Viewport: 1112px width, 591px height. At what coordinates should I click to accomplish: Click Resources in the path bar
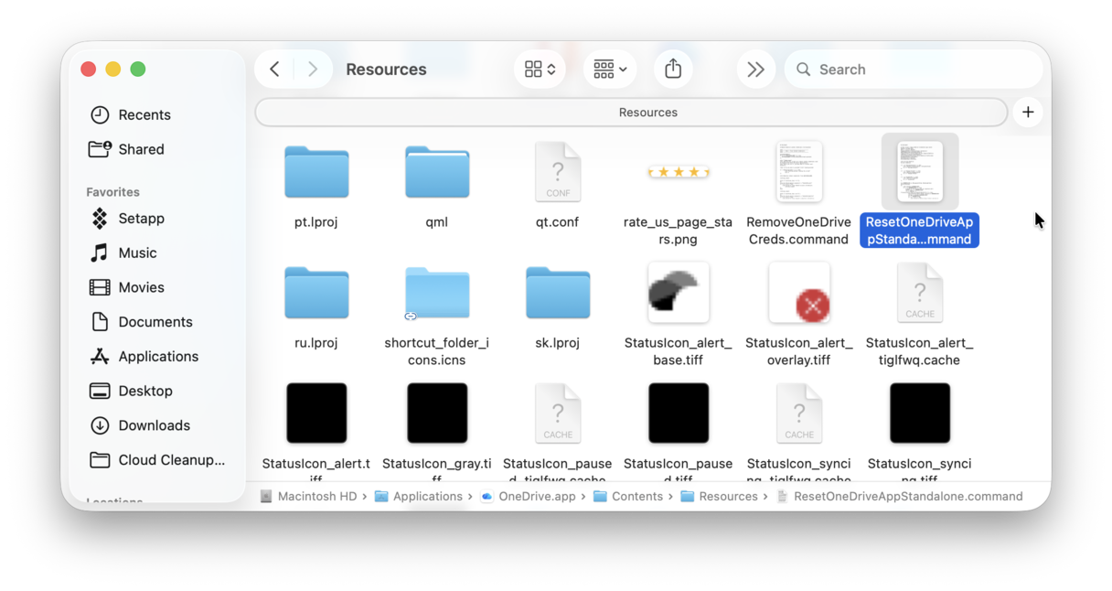click(x=719, y=497)
